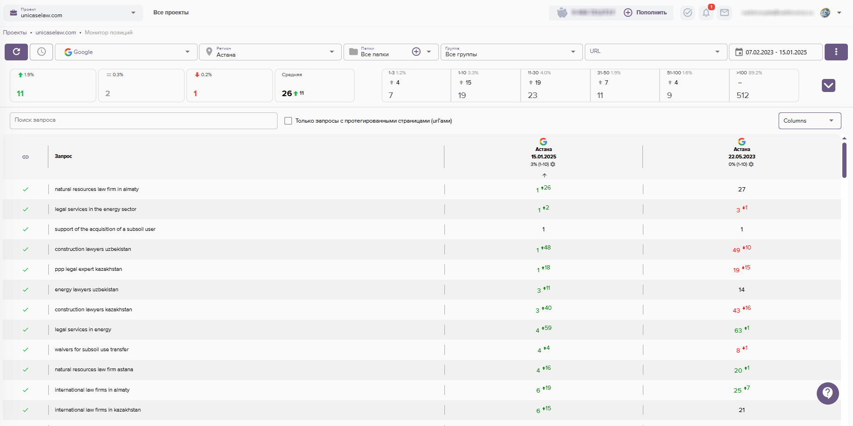Click the tasks checkmark circle icon
Image resolution: width=853 pixels, height=426 pixels.
[688, 13]
